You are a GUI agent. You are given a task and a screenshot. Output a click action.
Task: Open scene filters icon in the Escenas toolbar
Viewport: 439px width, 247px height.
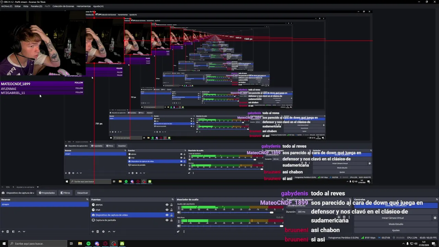click(x=13, y=232)
